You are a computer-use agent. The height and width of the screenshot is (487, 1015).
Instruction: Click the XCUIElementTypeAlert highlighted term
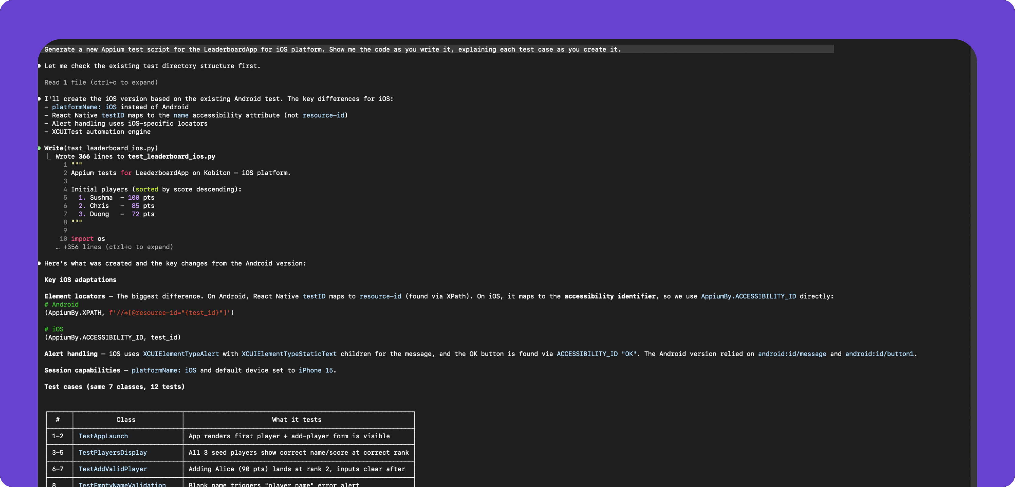pyautogui.click(x=180, y=354)
